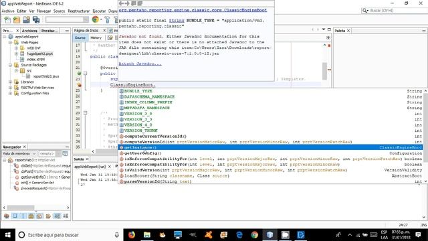Click the error lightbulb on line 24
428x241 pixels.
[x=79, y=85]
